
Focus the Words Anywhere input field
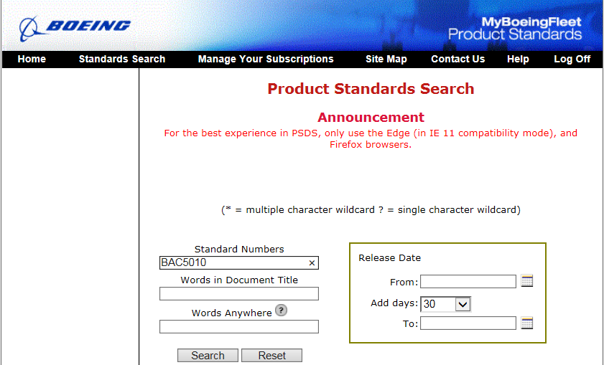(239, 326)
